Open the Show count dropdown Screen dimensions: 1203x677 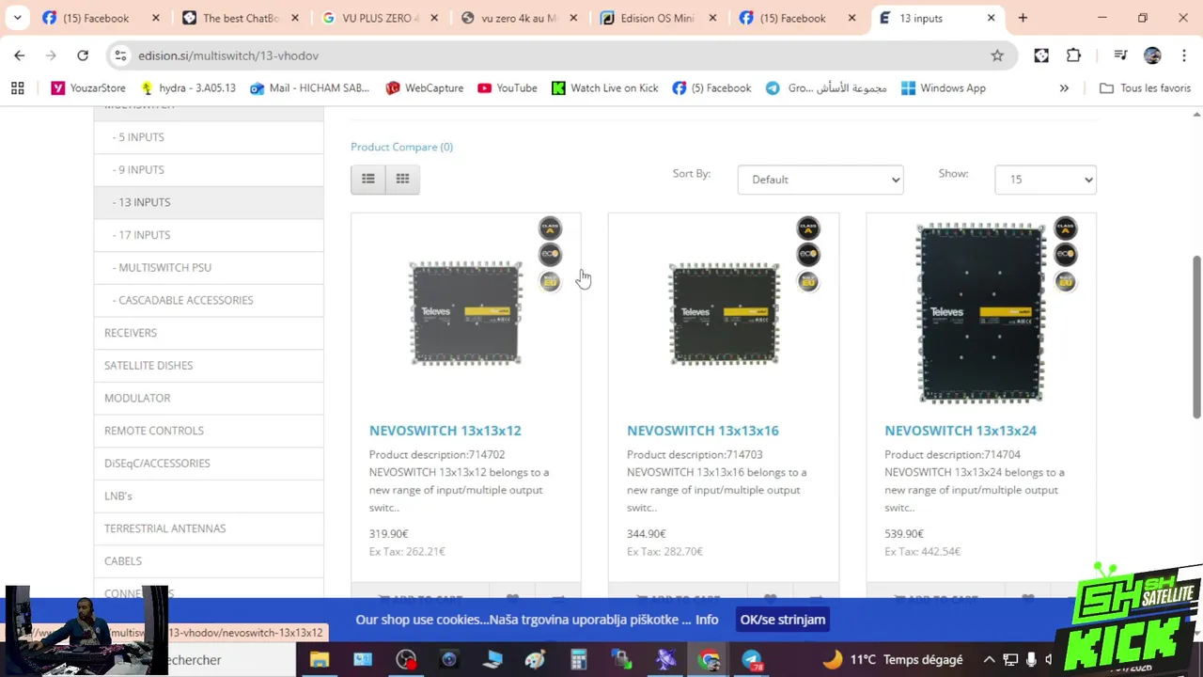(x=1045, y=180)
